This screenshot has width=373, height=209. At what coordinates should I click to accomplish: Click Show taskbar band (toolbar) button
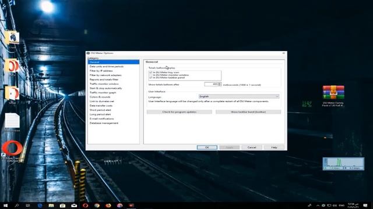[248, 112]
